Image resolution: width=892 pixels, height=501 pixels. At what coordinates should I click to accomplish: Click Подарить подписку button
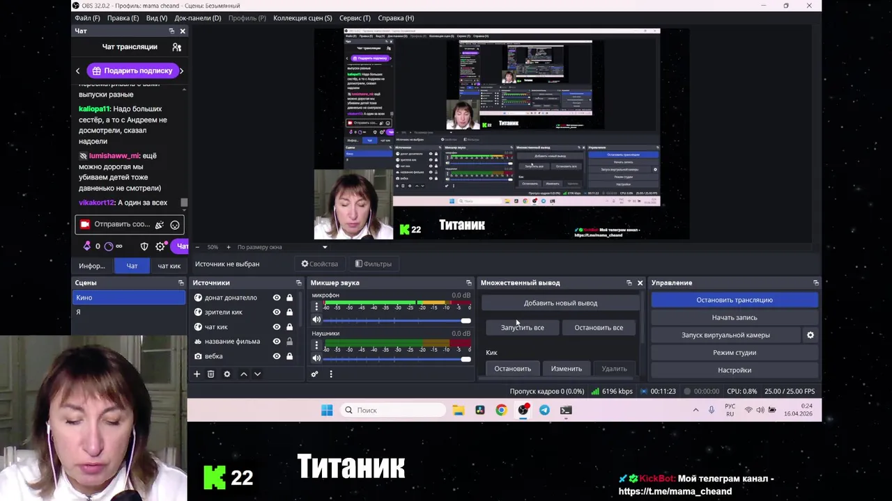[x=132, y=71]
